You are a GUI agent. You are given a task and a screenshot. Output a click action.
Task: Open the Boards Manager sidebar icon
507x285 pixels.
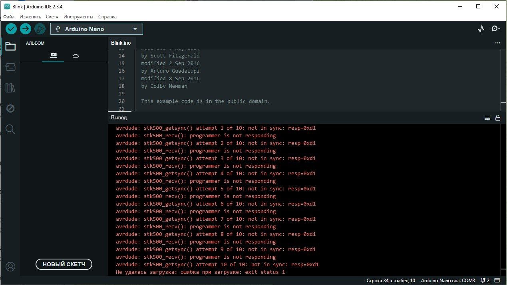10,67
